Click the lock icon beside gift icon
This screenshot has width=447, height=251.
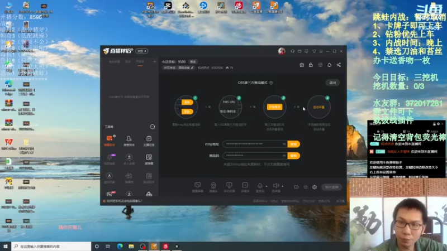[311, 65]
